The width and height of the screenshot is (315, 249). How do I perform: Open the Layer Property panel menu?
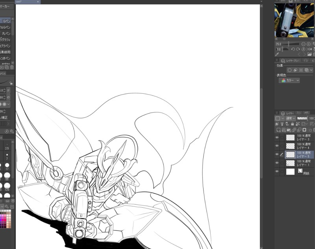(277, 61)
